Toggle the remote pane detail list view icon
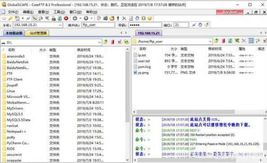Screen dimensions: 267x163 [x=251, y=41]
